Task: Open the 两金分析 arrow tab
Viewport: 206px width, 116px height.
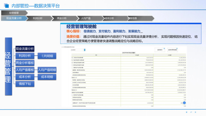Action: pyautogui.click(x=62, y=18)
